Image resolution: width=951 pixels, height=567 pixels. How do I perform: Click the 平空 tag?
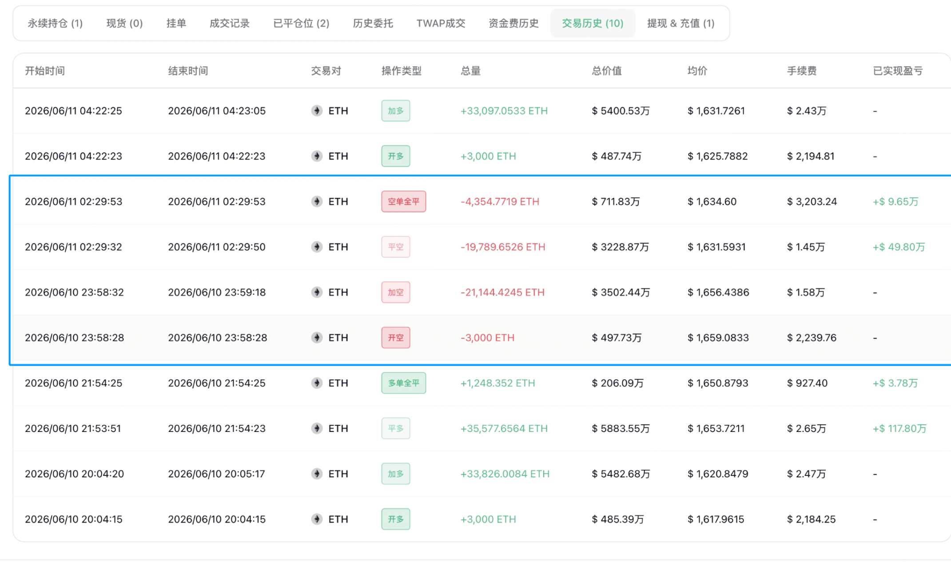pyautogui.click(x=396, y=247)
